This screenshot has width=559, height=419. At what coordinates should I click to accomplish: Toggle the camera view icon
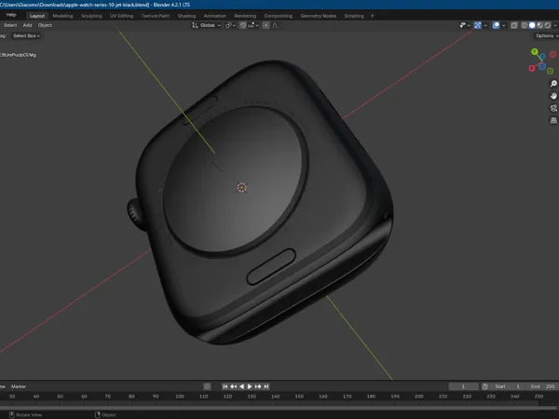click(553, 108)
